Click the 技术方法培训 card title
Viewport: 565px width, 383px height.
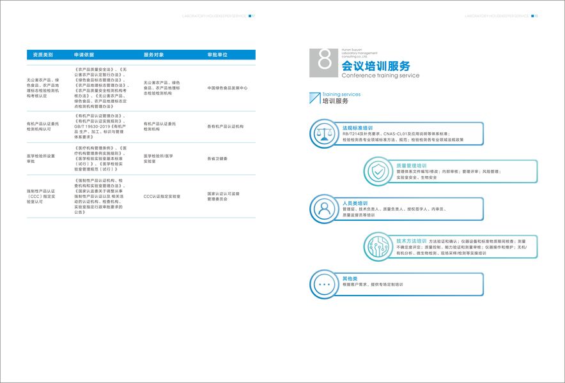point(412,241)
